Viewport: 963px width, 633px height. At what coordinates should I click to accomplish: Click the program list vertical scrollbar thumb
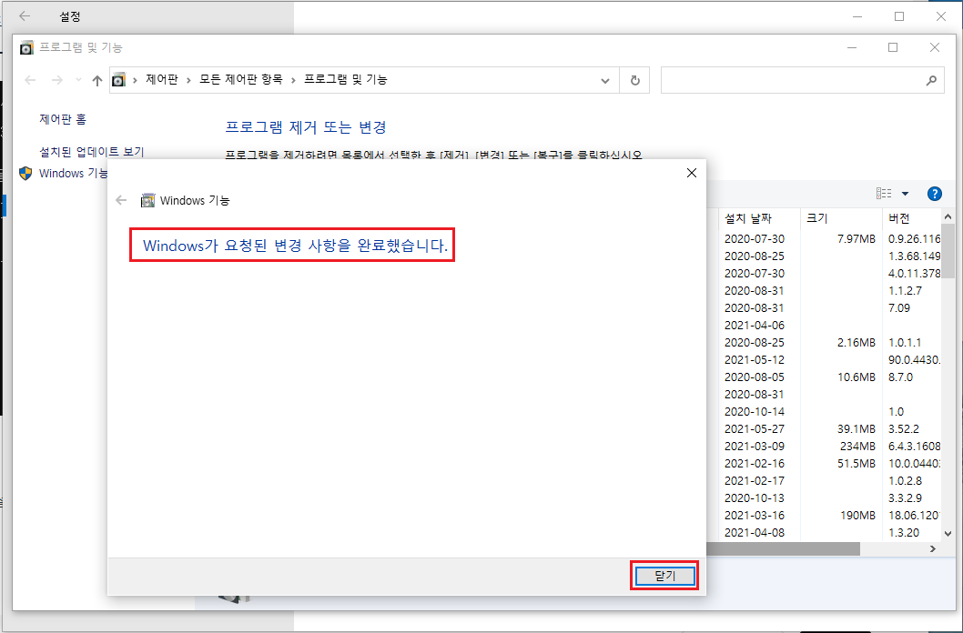click(948, 251)
